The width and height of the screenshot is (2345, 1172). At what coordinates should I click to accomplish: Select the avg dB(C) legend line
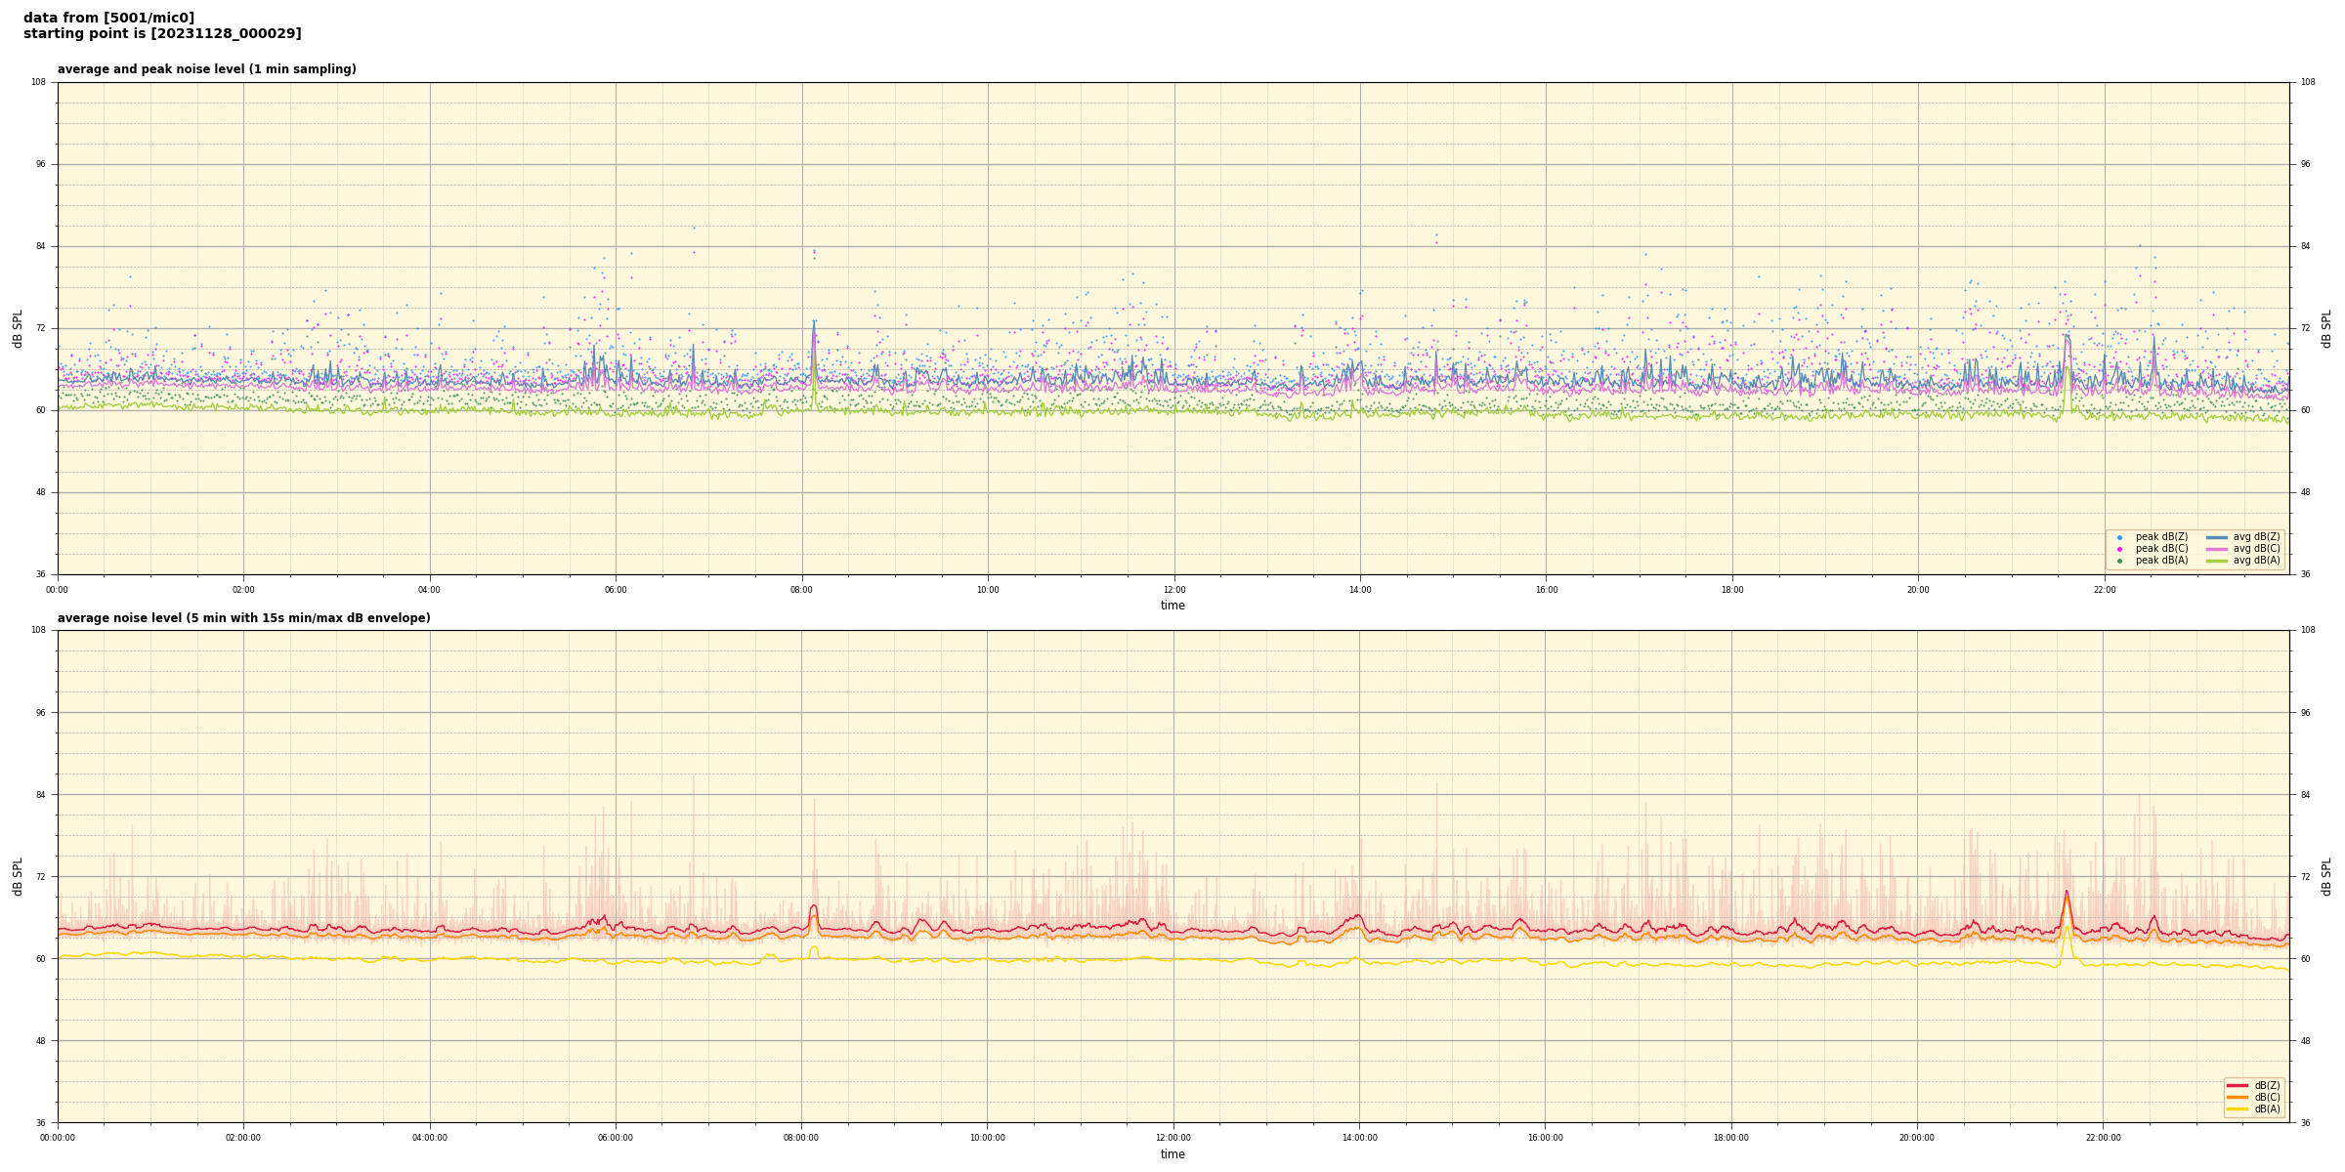click(x=2216, y=549)
